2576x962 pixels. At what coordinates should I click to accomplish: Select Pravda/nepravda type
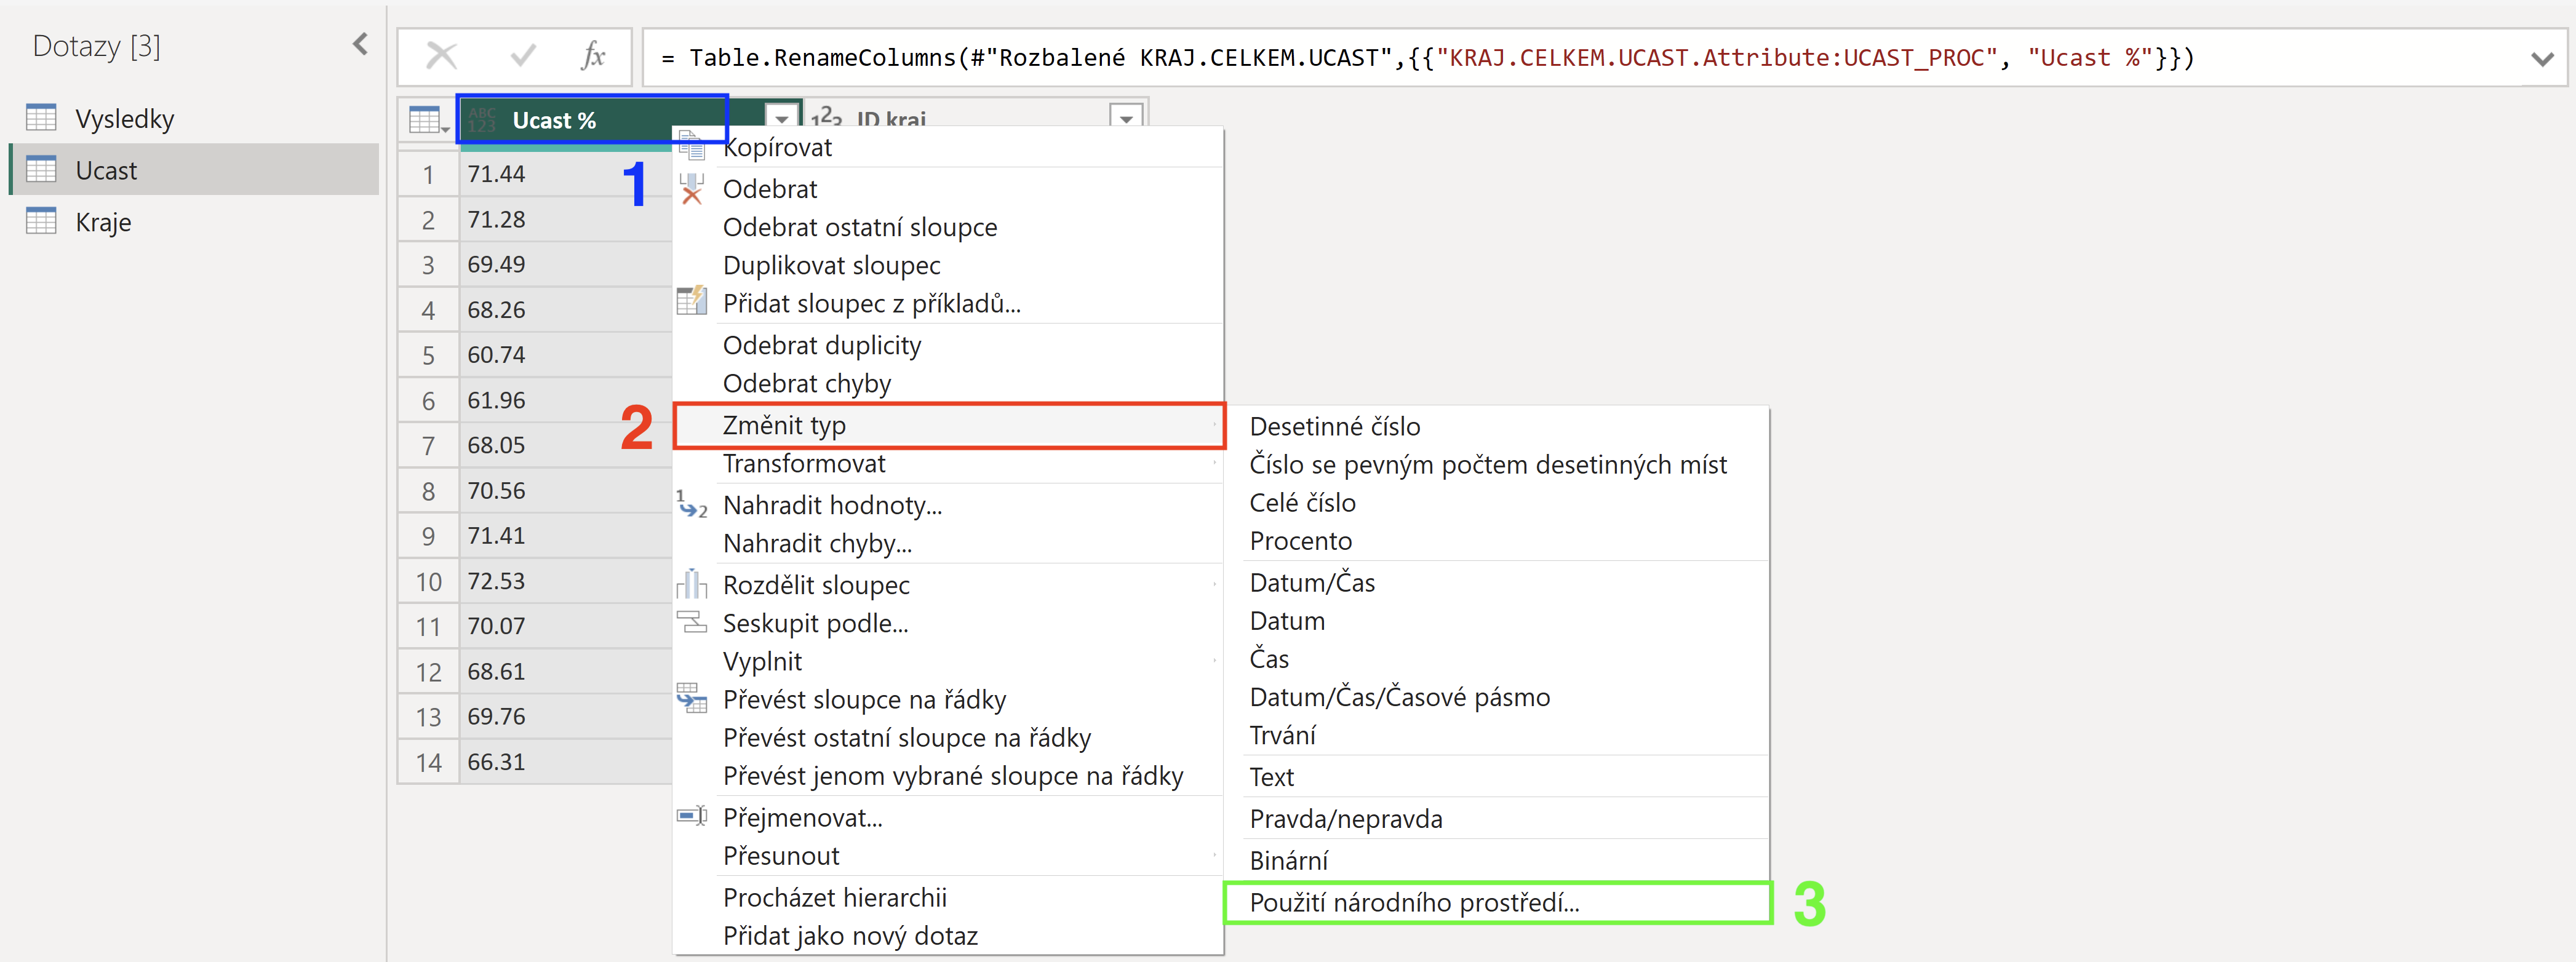click(x=1497, y=818)
